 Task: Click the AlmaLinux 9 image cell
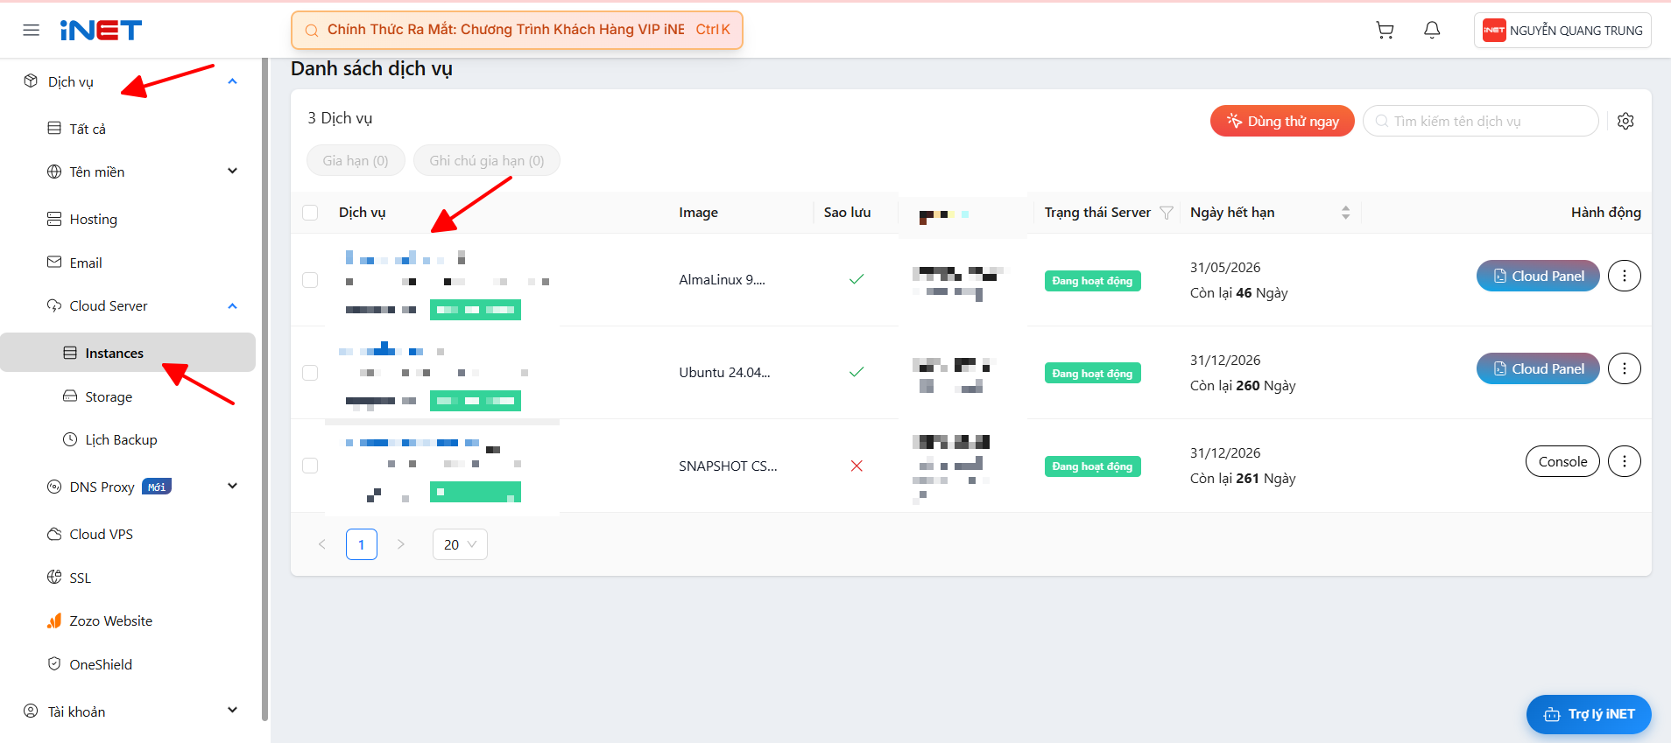[x=722, y=280]
